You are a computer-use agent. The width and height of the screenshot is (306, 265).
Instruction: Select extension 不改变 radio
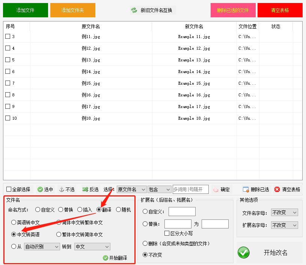pyautogui.click(x=145, y=254)
